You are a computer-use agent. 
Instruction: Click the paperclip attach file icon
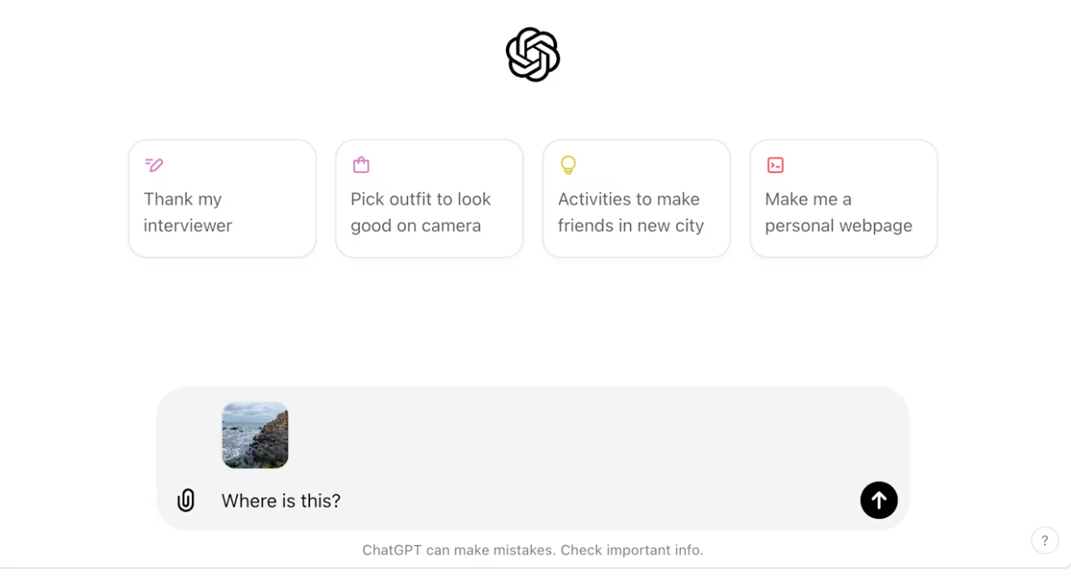[186, 500]
